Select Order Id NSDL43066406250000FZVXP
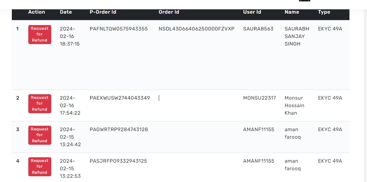 click(x=196, y=29)
